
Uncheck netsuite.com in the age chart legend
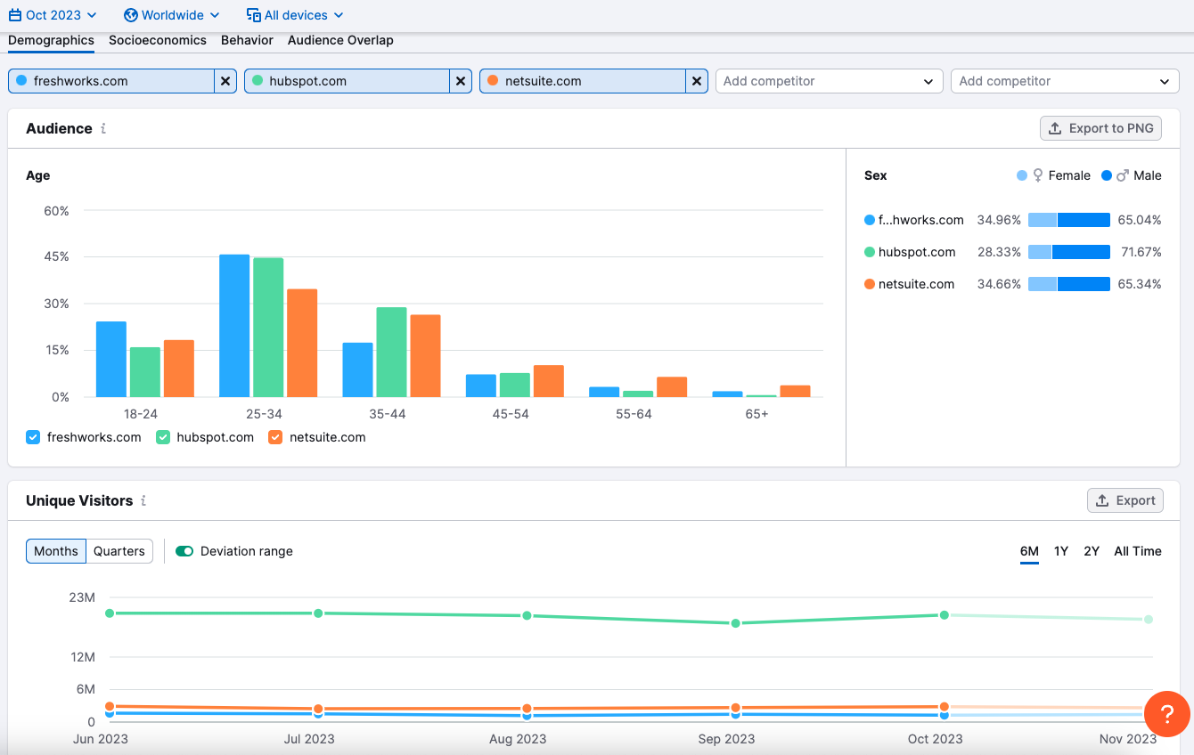point(275,437)
